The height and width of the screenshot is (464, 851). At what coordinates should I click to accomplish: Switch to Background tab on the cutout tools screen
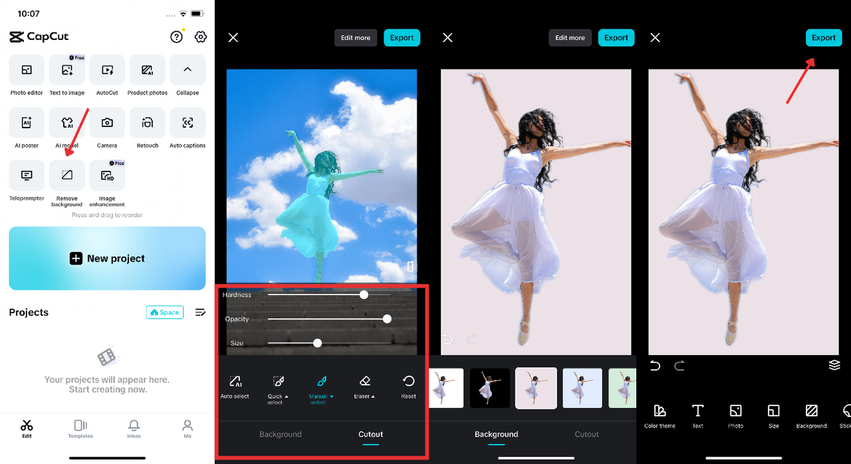coord(281,434)
